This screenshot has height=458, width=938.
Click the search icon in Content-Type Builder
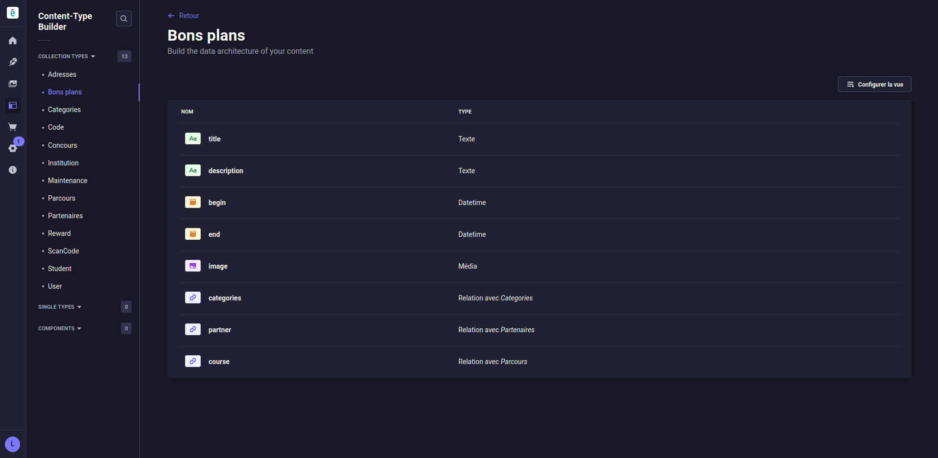click(x=123, y=19)
